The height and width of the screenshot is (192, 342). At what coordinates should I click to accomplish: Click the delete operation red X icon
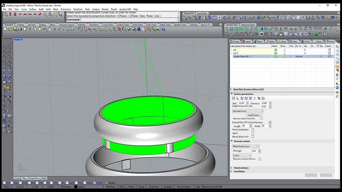[337, 70]
